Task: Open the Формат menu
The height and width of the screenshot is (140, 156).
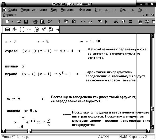Action: (85, 10)
